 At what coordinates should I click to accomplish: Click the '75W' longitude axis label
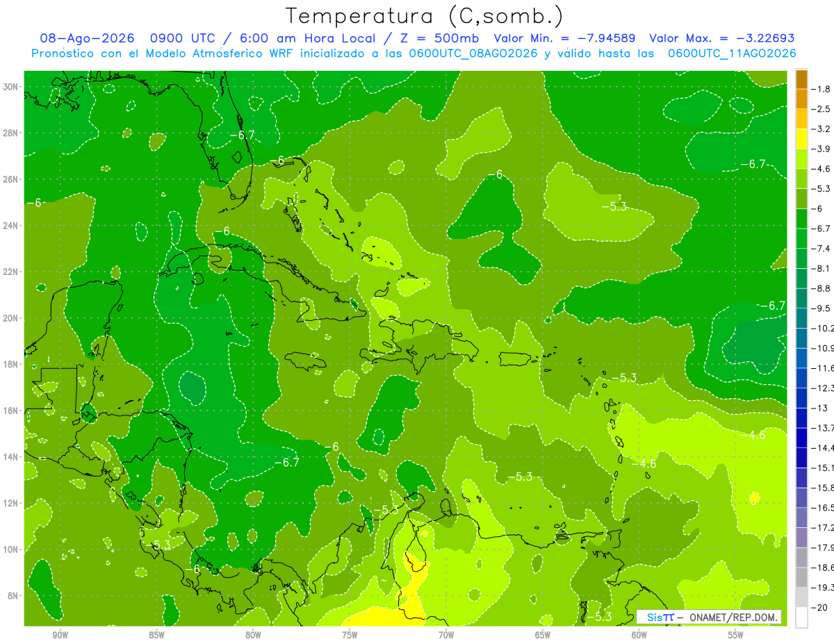coord(350,635)
